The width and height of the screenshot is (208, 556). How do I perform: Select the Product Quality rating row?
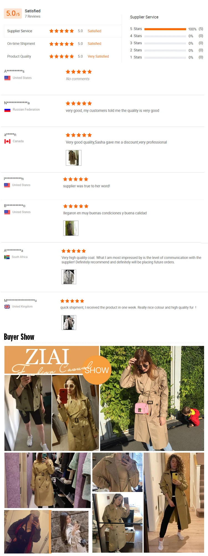(x=63, y=57)
